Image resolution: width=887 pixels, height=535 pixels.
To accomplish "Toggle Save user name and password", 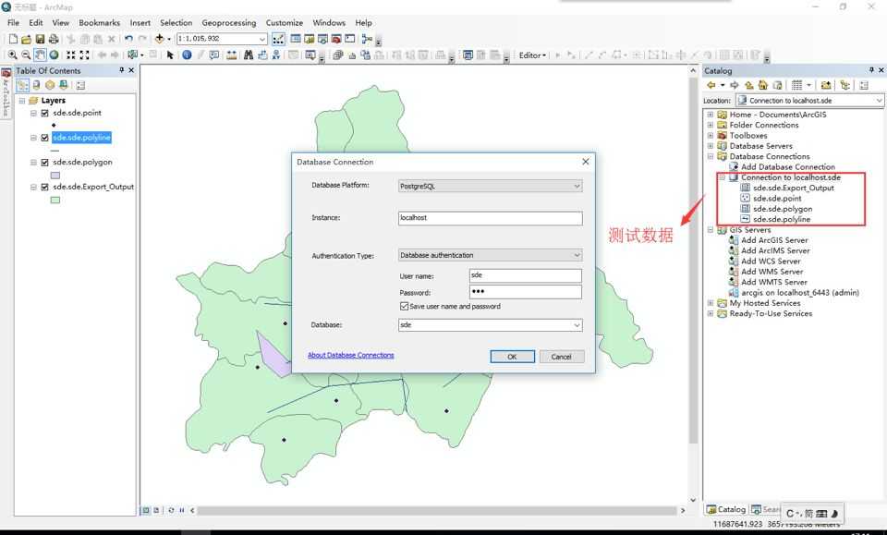I will coord(404,306).
